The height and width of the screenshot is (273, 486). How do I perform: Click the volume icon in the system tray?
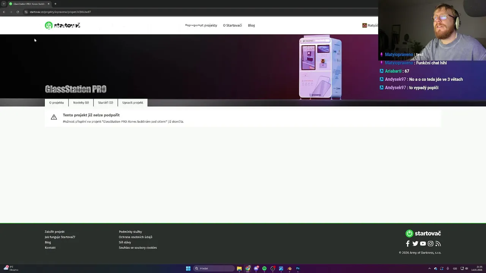467,268
